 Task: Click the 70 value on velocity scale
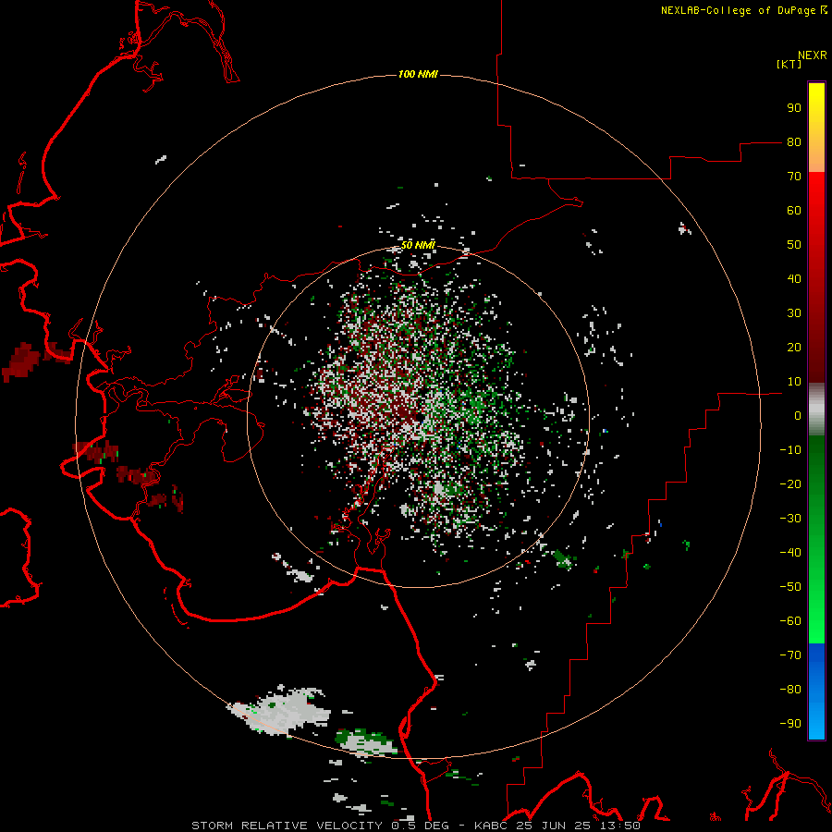[794, 177]
